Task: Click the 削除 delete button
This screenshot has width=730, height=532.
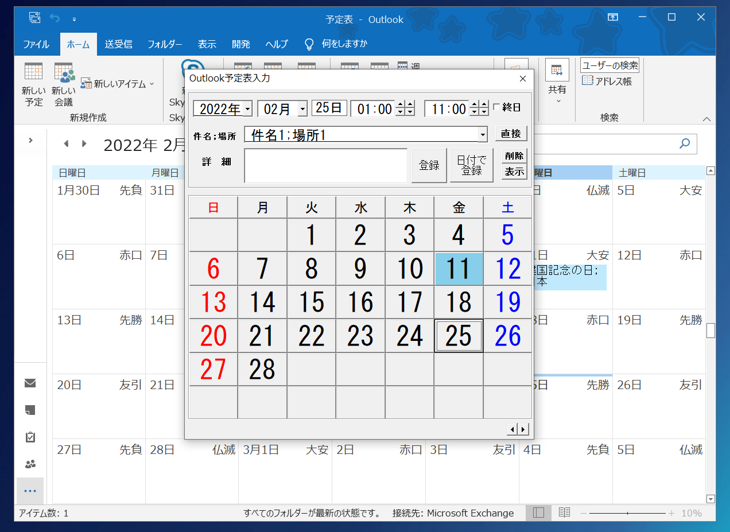Action: pyautogui.click(x=514, y=156)
